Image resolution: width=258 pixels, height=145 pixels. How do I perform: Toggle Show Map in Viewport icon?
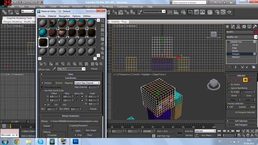[86, 64]
